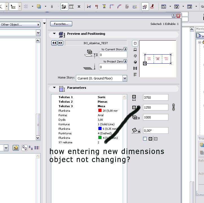Viewport: 204px width, 203px height.
Task: Open the Home Story dropdown
Action: pos(125,78)
